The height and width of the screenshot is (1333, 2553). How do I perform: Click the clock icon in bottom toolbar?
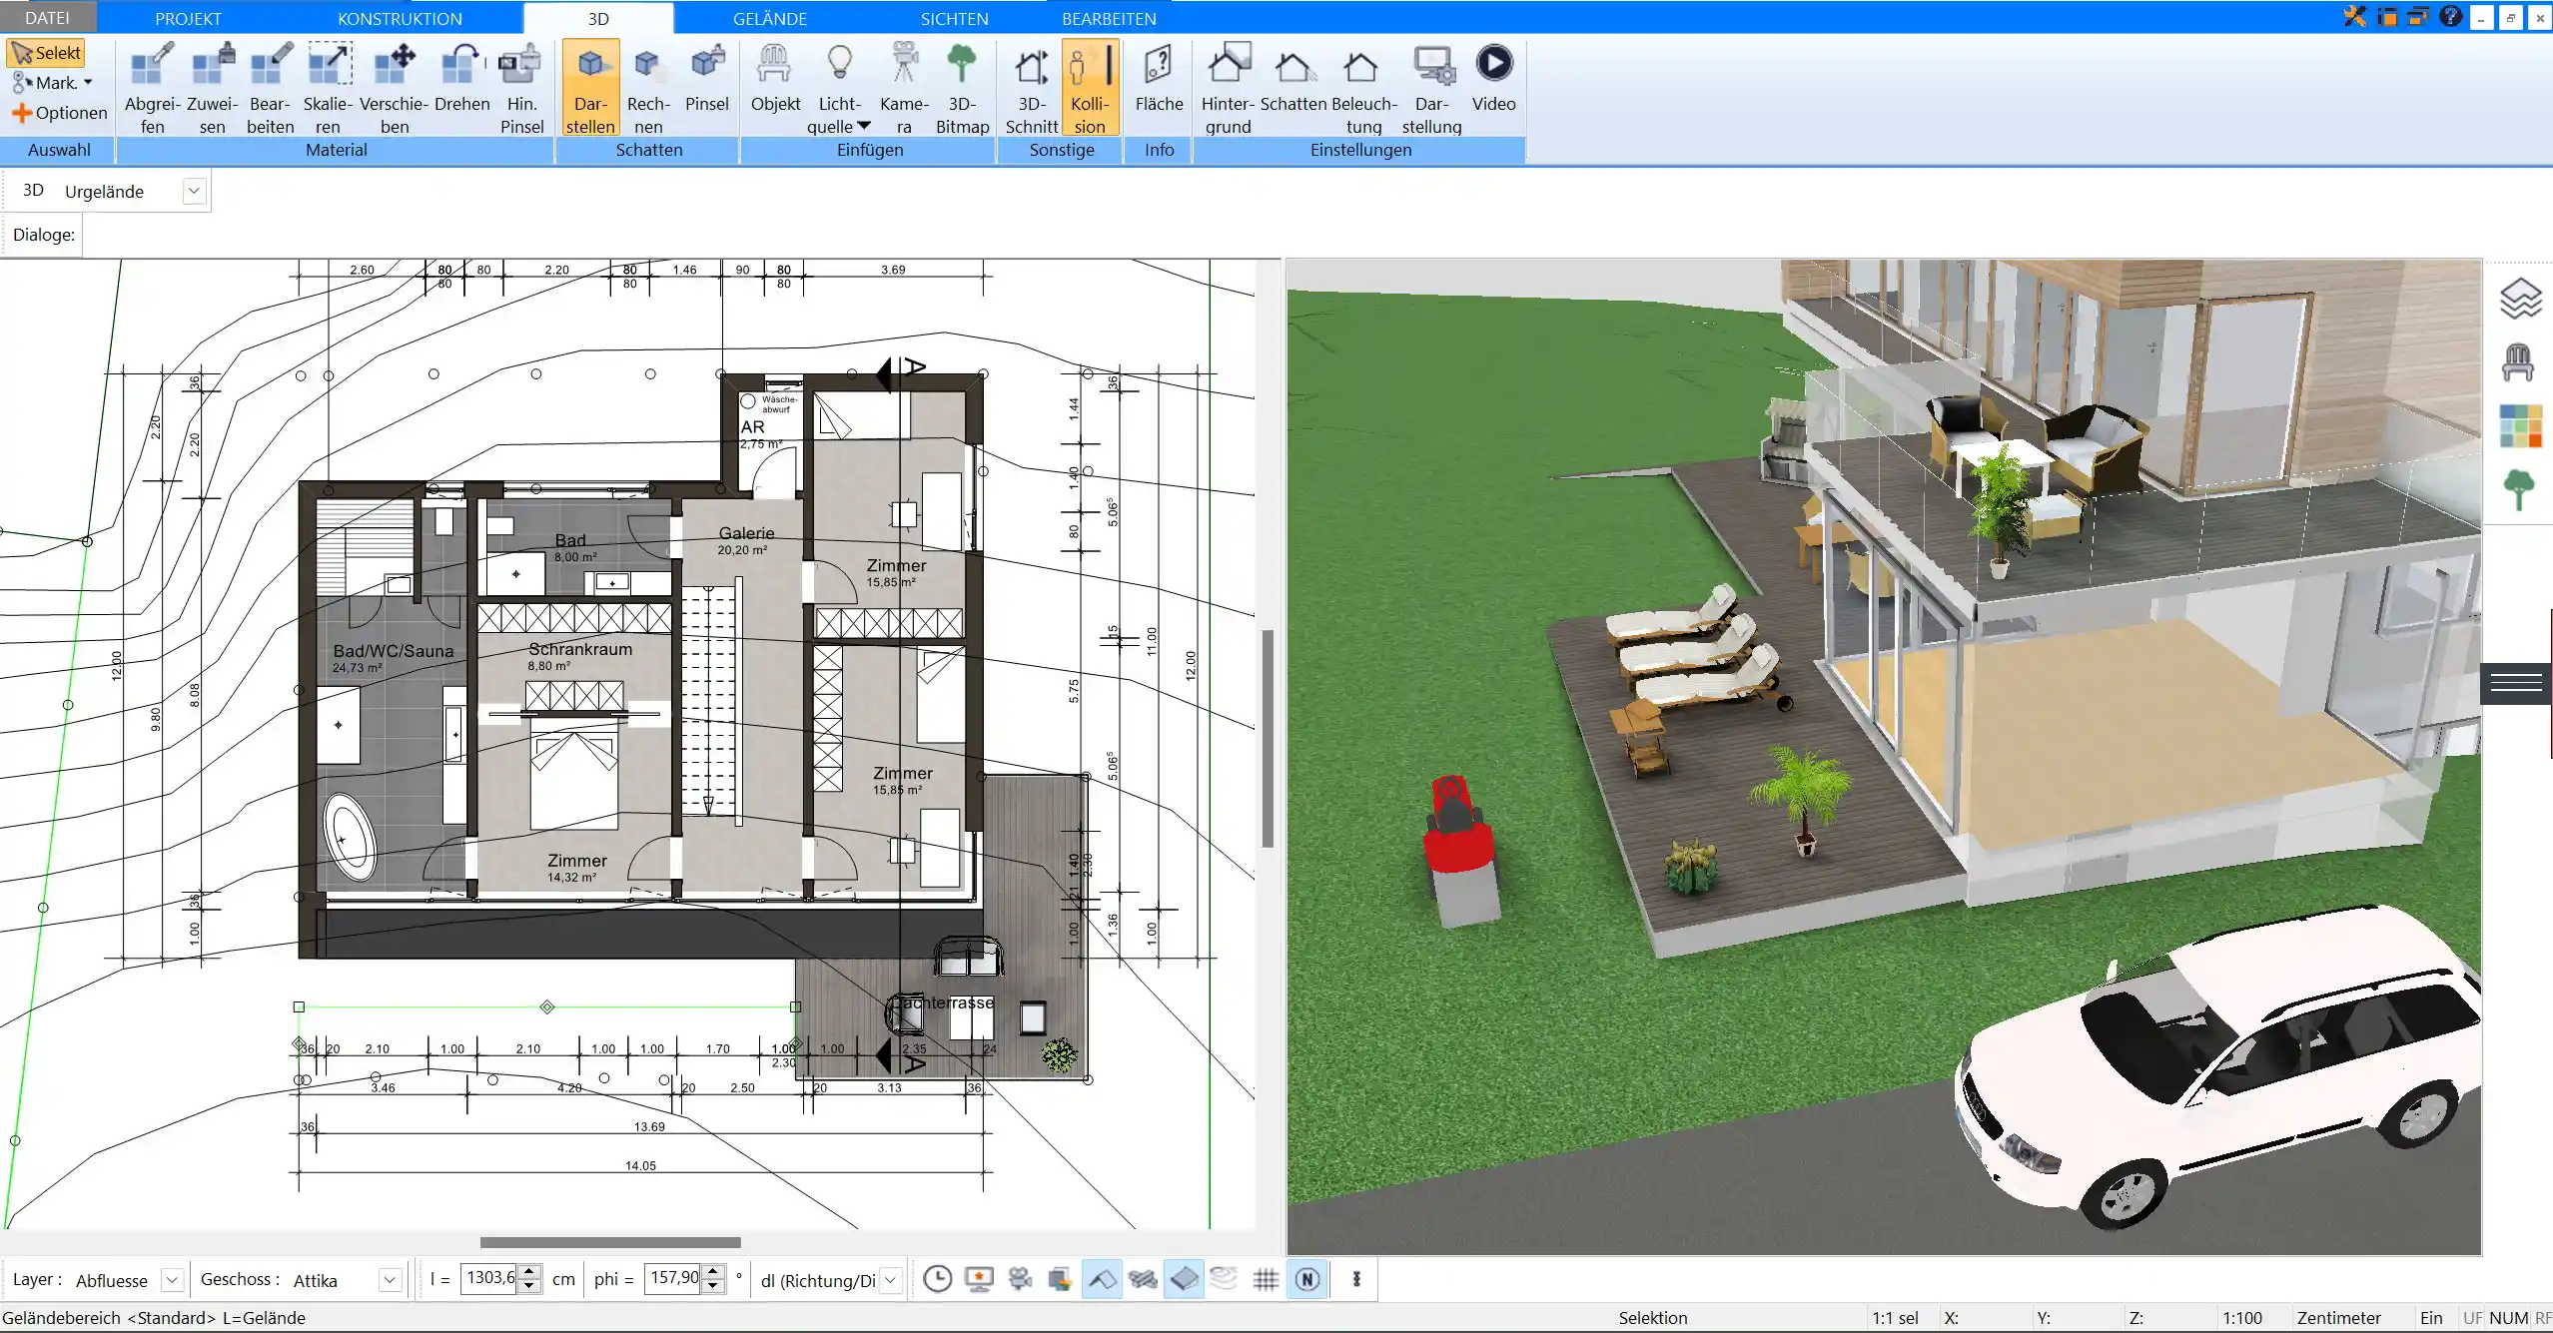pos(937,1279)
